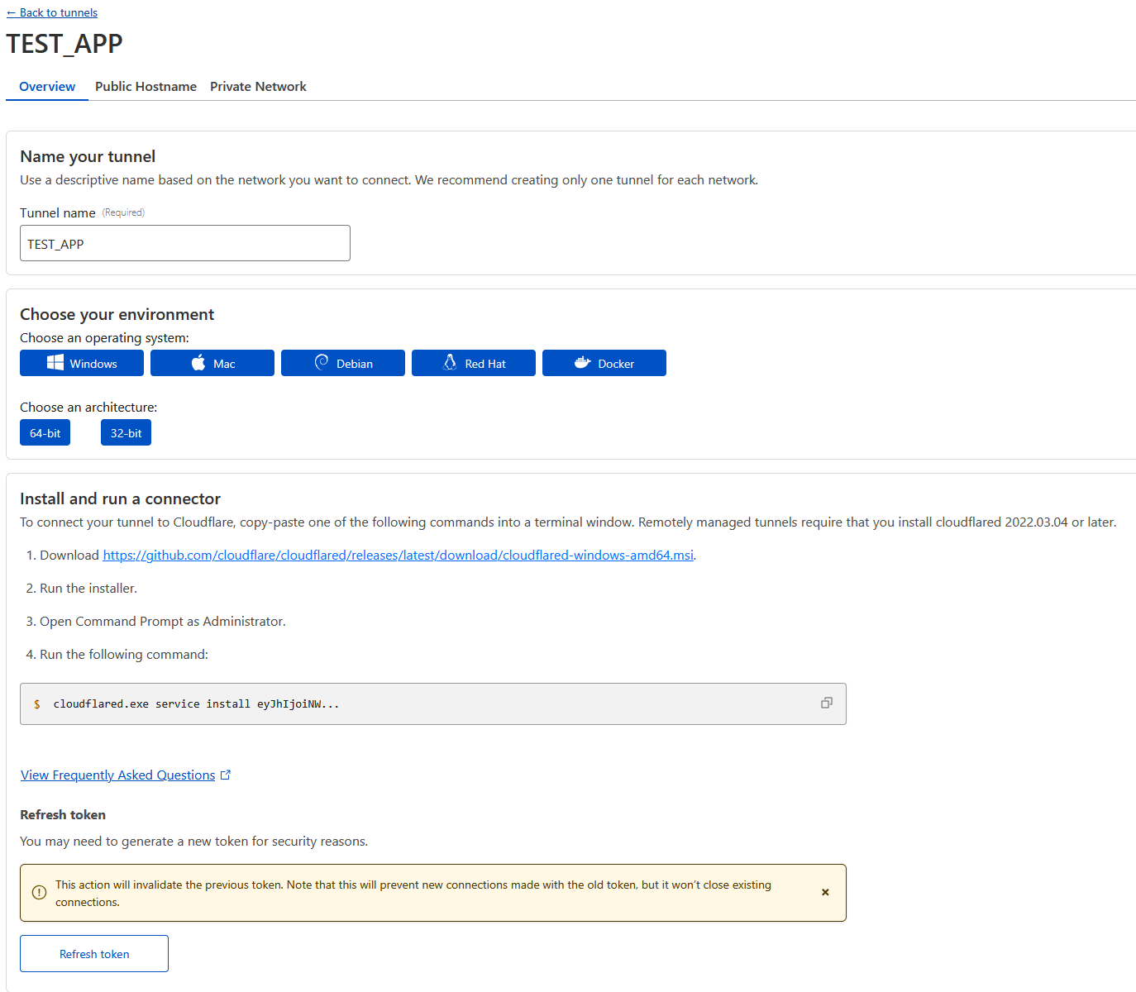Click inside the Tunnel name field

[x=184, y=243]
